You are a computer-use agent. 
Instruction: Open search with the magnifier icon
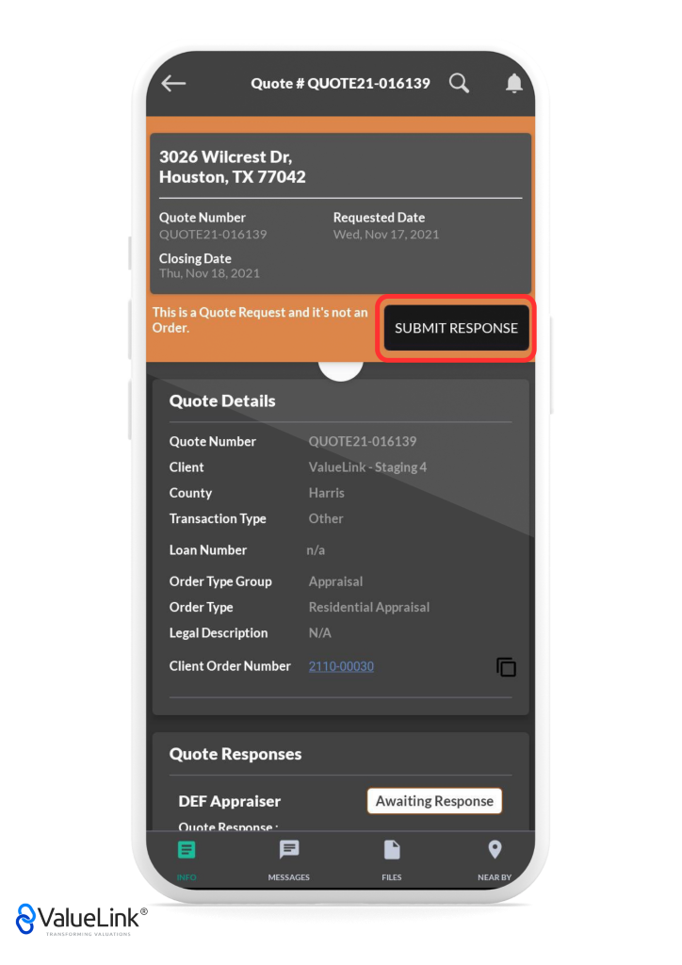pyautogui.click(x=459, y=83)
